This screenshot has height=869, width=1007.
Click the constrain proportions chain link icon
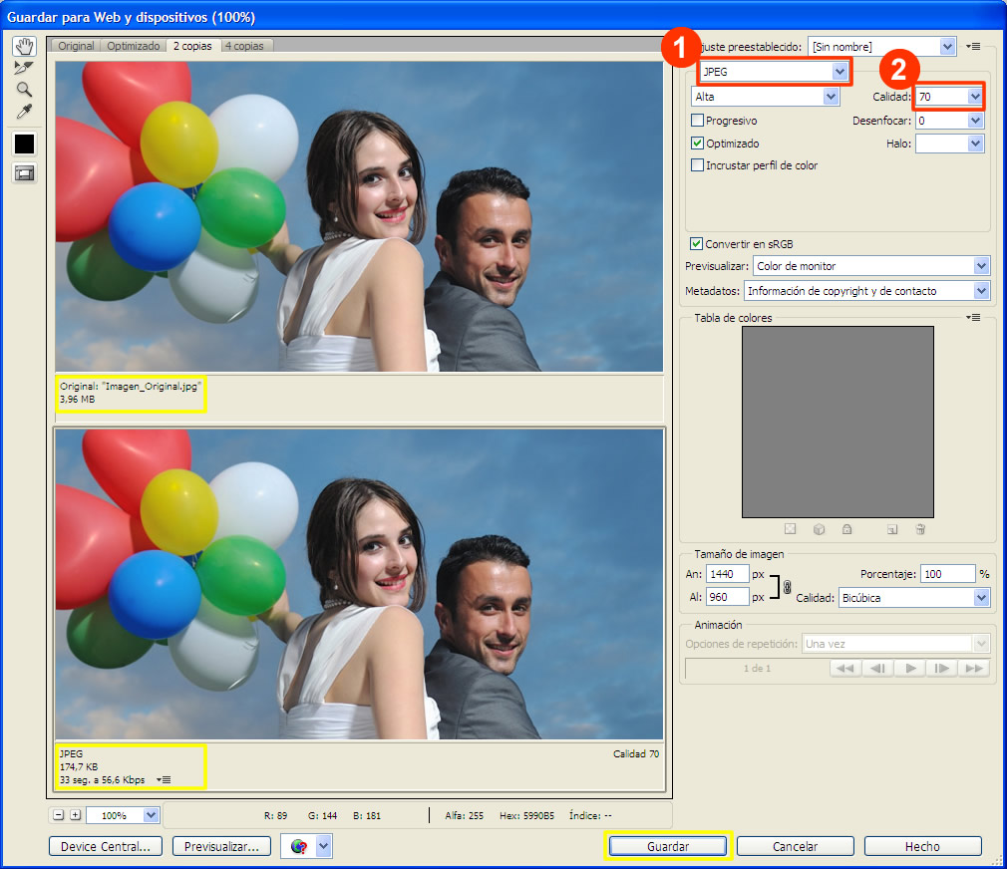click(x=786, y=586)
